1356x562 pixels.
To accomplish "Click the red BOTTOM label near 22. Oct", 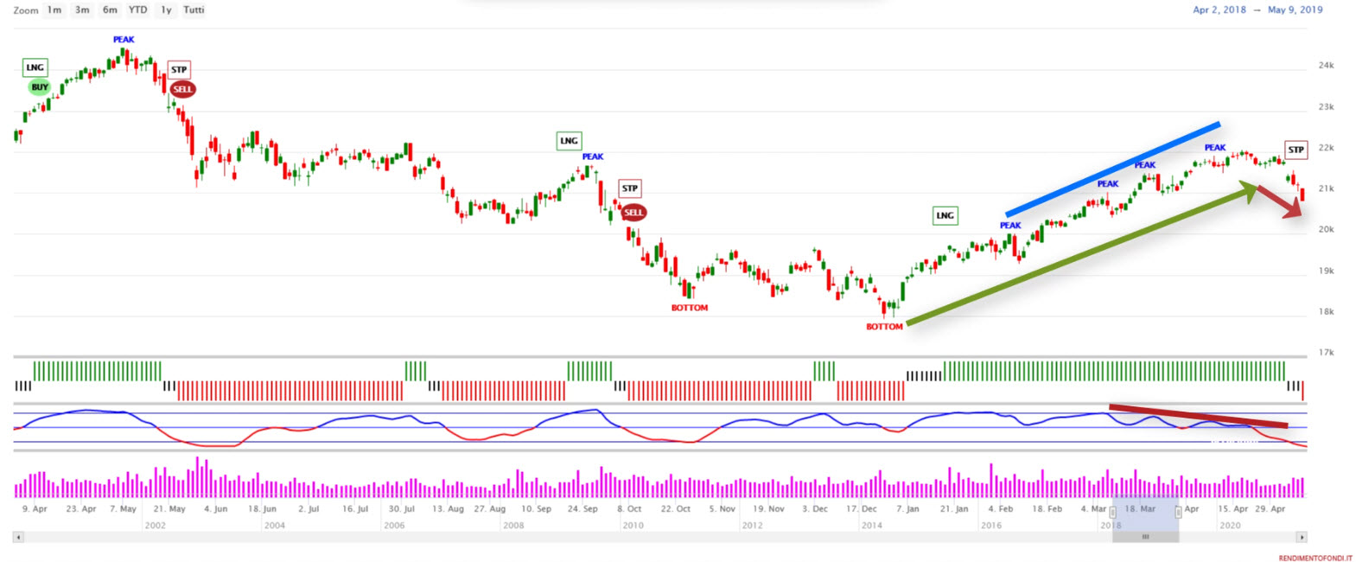I will 690,308.
